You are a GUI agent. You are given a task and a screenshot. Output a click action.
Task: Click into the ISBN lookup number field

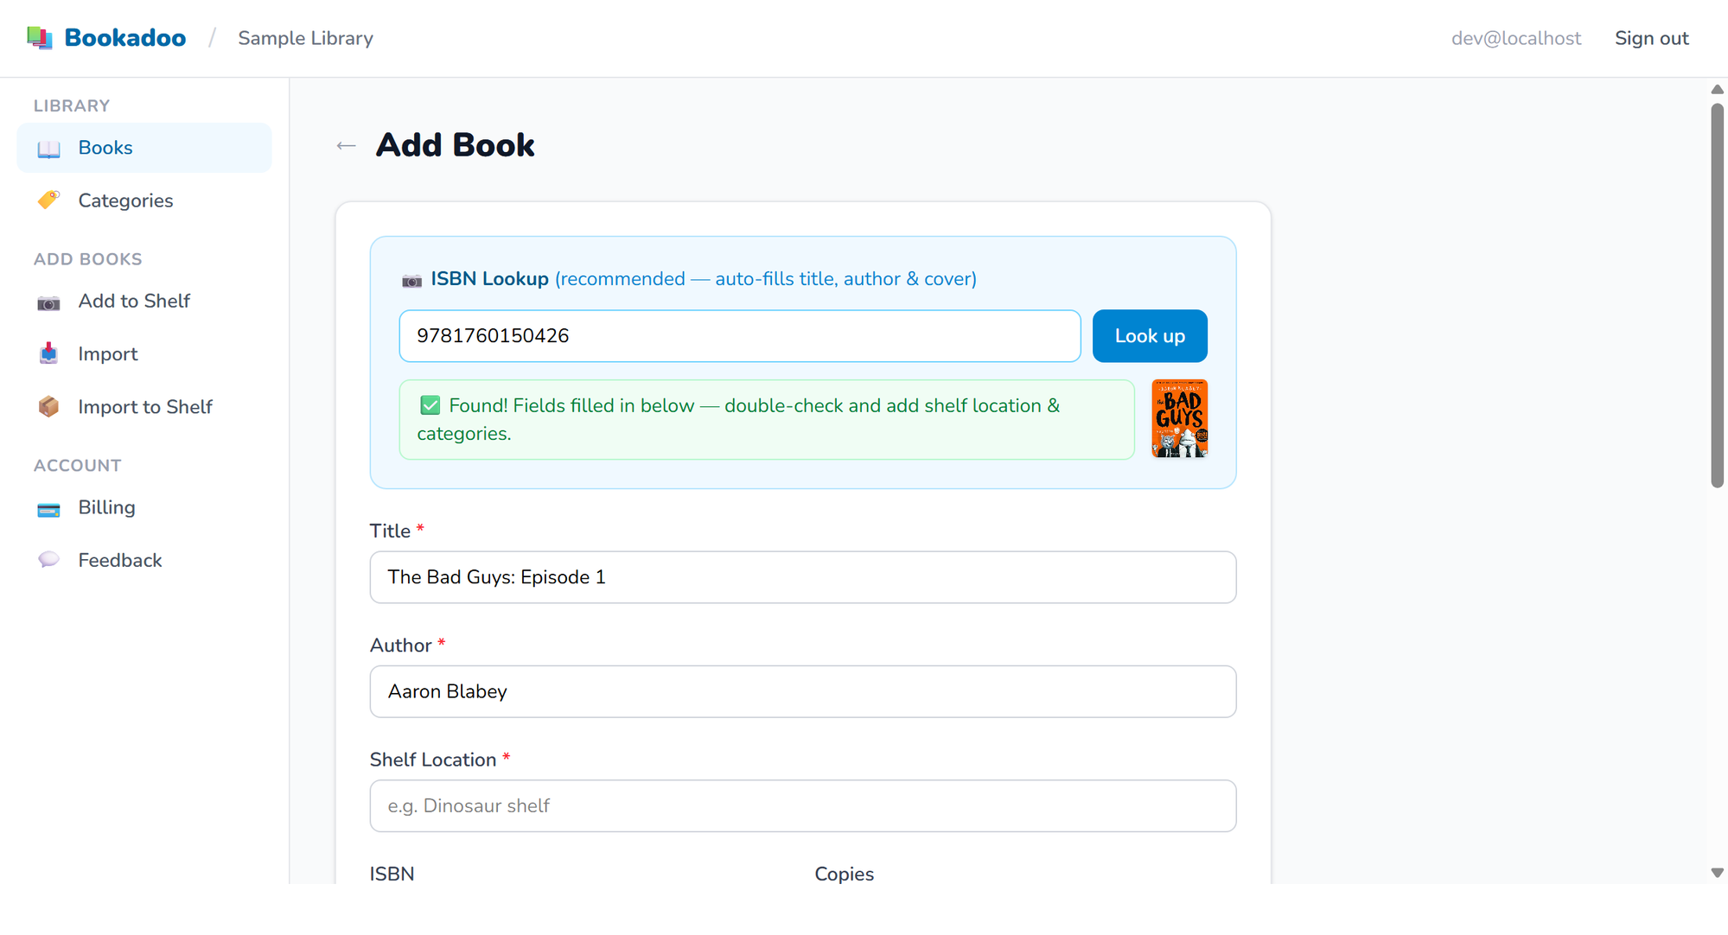tap(740, 336)
